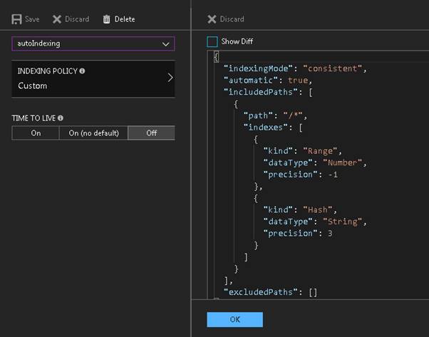Open the autoIndexing collection dropdown

click(93, 43)
